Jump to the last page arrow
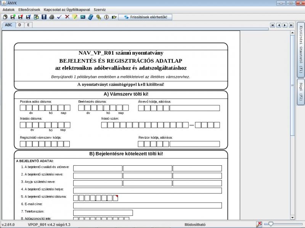This screenshot has width=305, height=228. [291, 25]
